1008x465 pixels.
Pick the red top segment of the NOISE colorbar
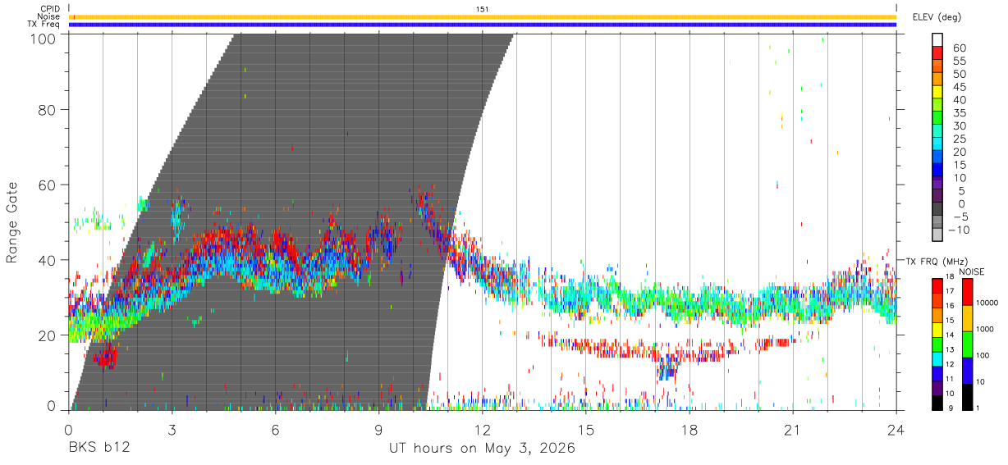[x=966, y=292]
